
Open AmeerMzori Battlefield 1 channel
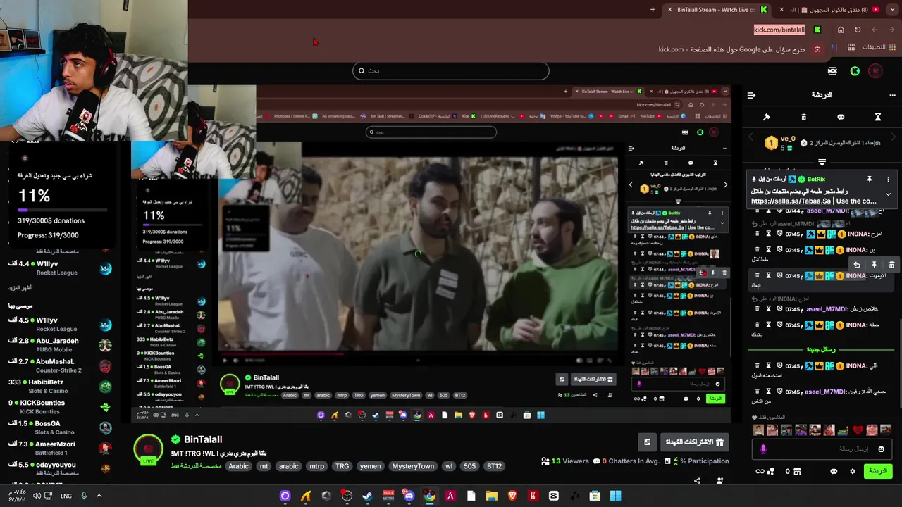point(60,448)
